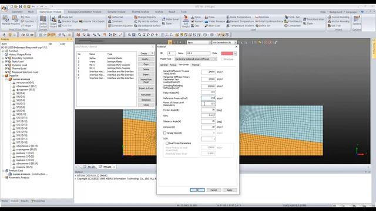Image resolution: width=376 pixels, height=211 pixels.
Task: Click Apply in the Material dialog
Action: tap(230, 190)
